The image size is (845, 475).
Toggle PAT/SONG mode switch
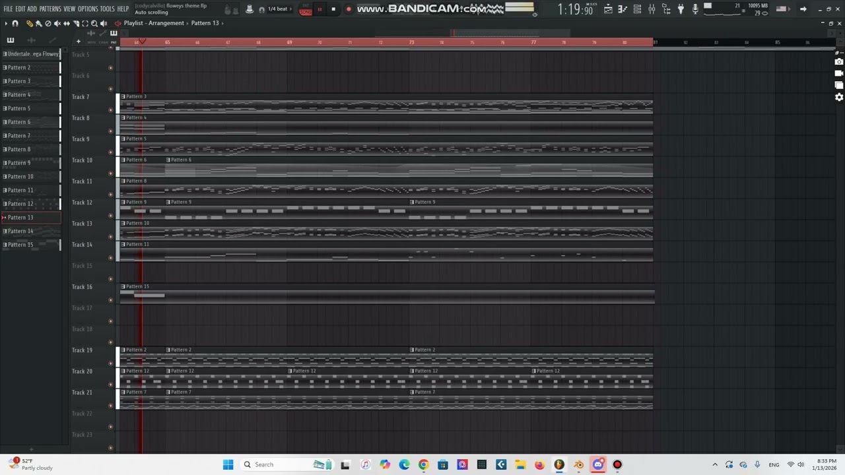(305, 9)
